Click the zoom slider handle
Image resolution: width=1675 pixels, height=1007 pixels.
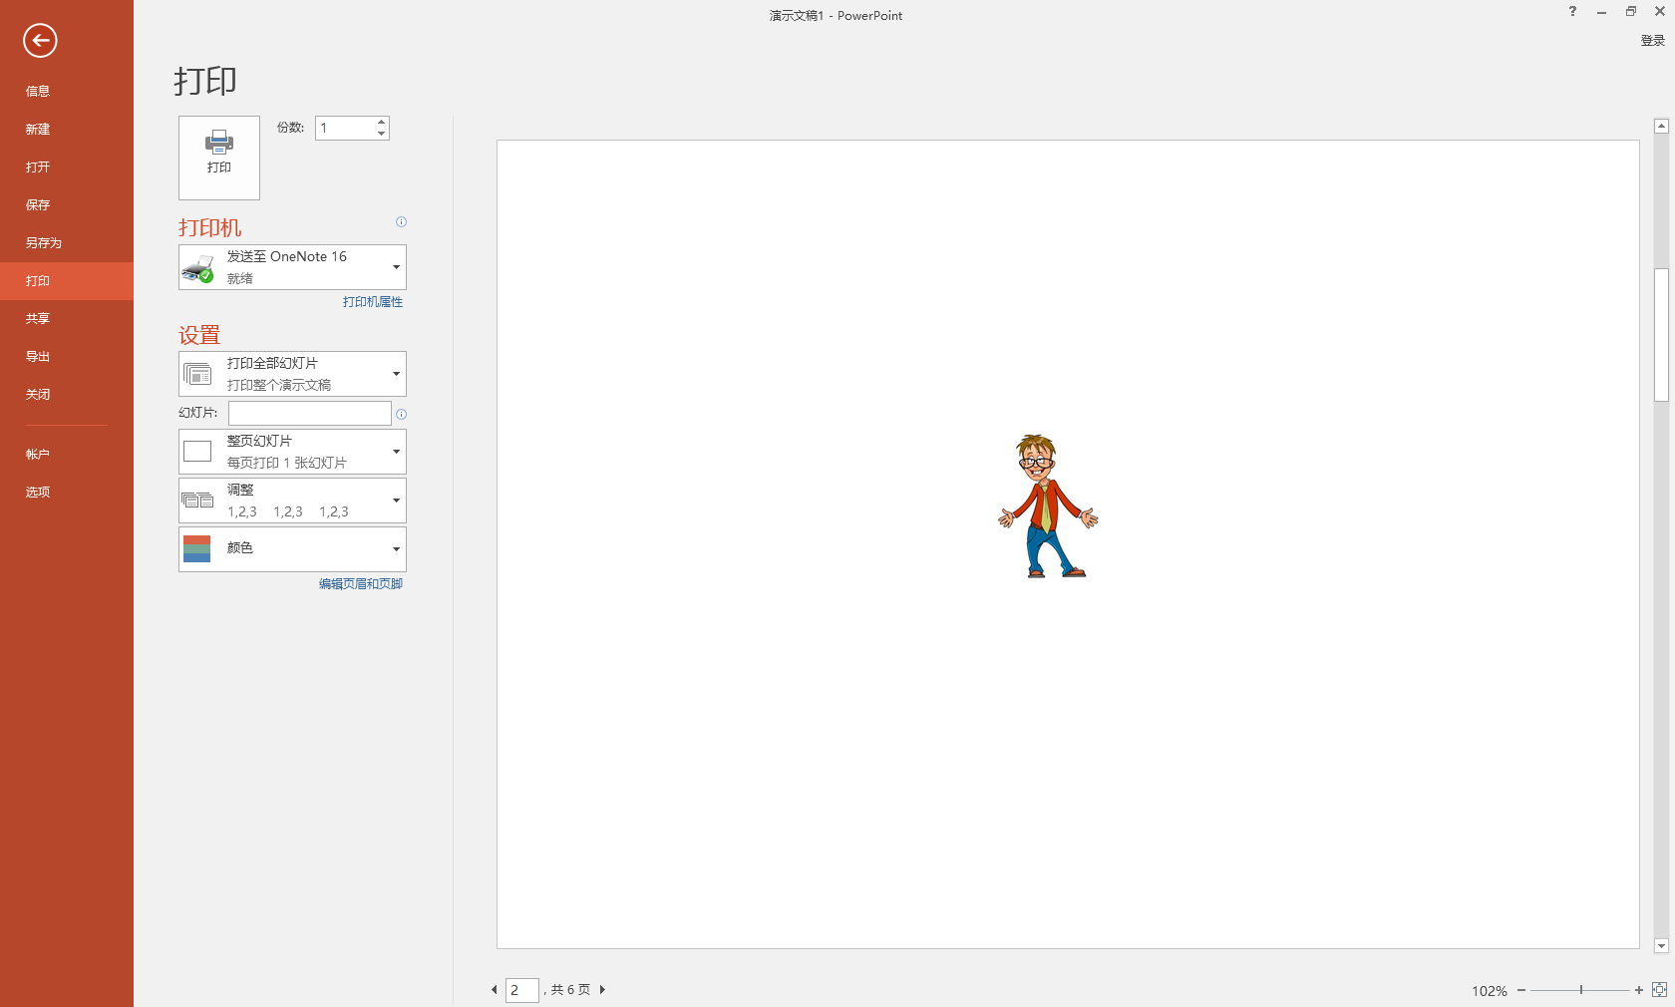tap(1581, 990)
